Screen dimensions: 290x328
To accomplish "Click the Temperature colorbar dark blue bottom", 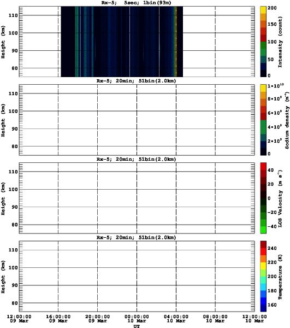I will 263,308.
